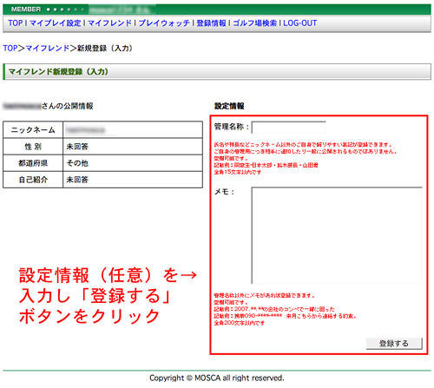Open プレイウォッチ navigation link

[x=164, y=23]
